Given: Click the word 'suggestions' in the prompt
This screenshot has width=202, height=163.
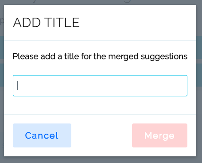Looking at the screenshot, I should (164, 57).
